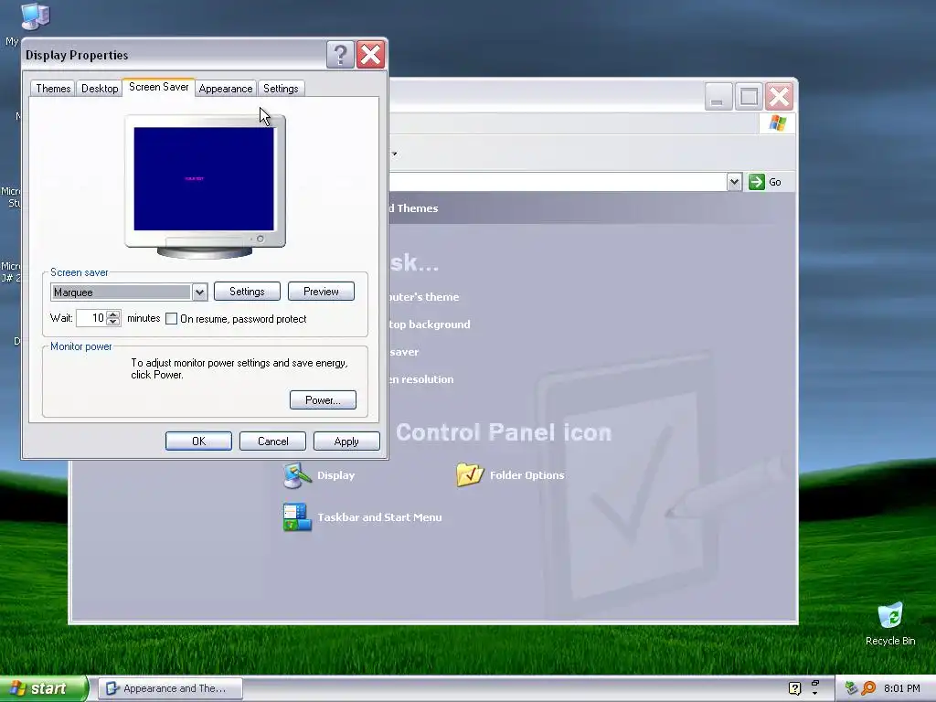Click the monitor preview thumbnail
The image size is (936, 702).
tap(205, 186)
